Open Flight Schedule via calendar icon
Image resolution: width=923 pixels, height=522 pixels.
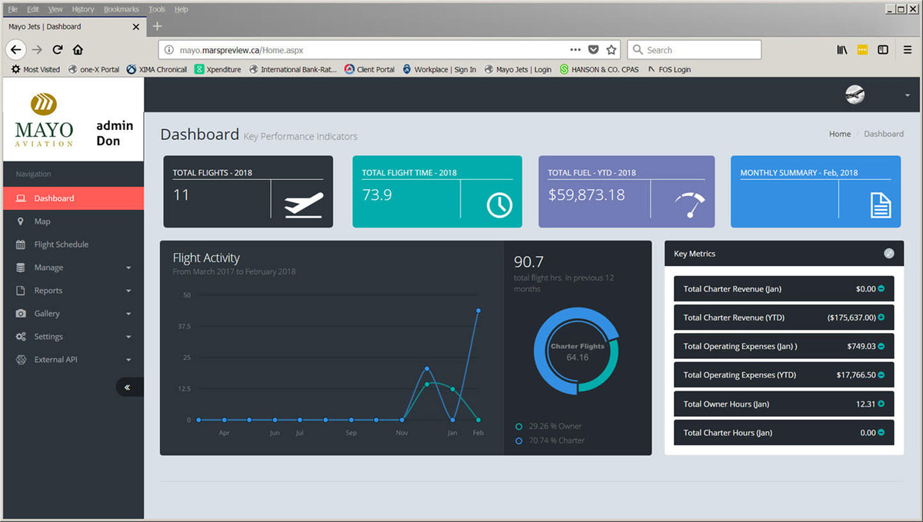[x=21, y=244]
